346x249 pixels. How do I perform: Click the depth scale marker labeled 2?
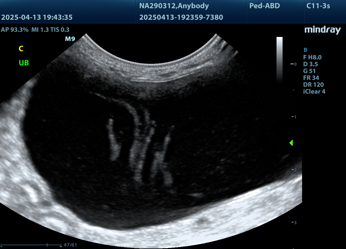[295, 170]
